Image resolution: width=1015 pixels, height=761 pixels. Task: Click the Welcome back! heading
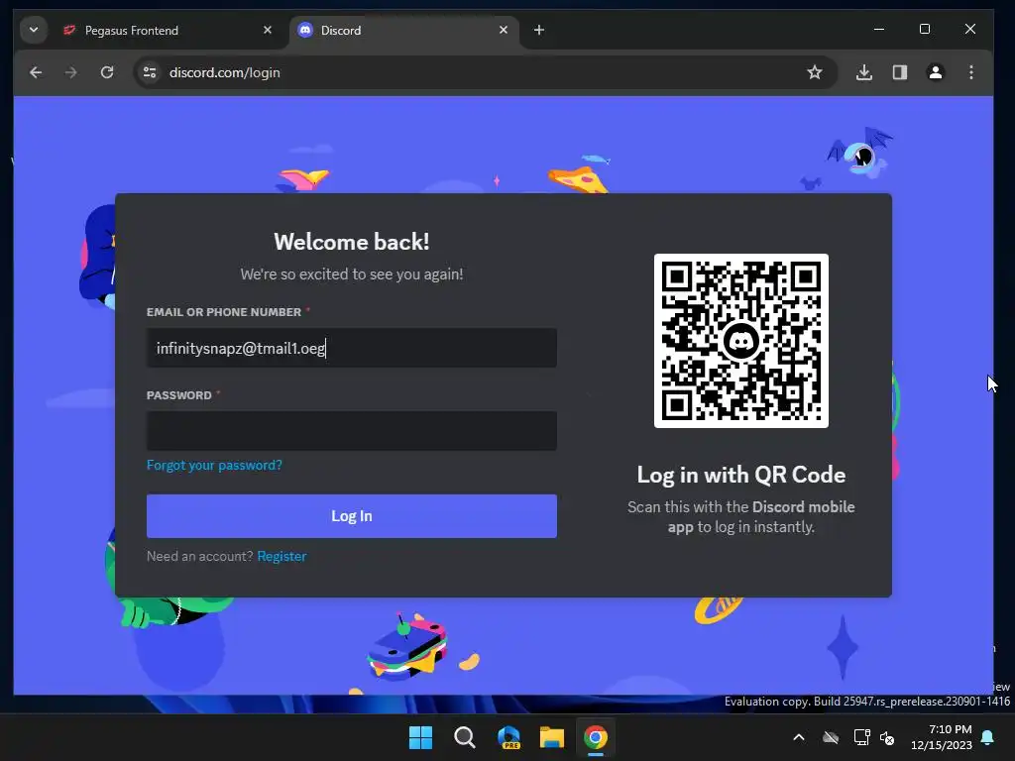tap(352, 242)
